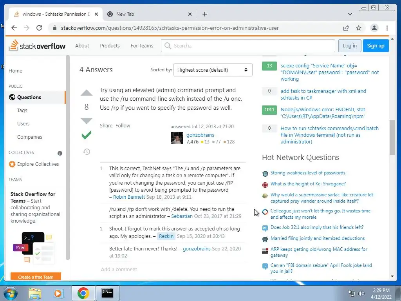Click the green accepted answer checkmark

pos(87,135)
